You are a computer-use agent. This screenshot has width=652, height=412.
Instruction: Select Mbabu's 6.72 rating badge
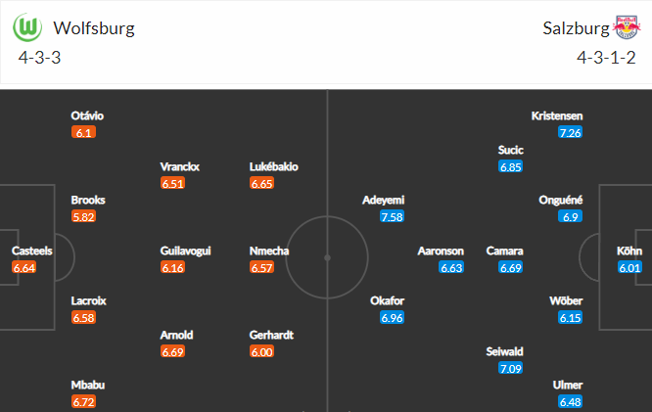click(83, 402)
